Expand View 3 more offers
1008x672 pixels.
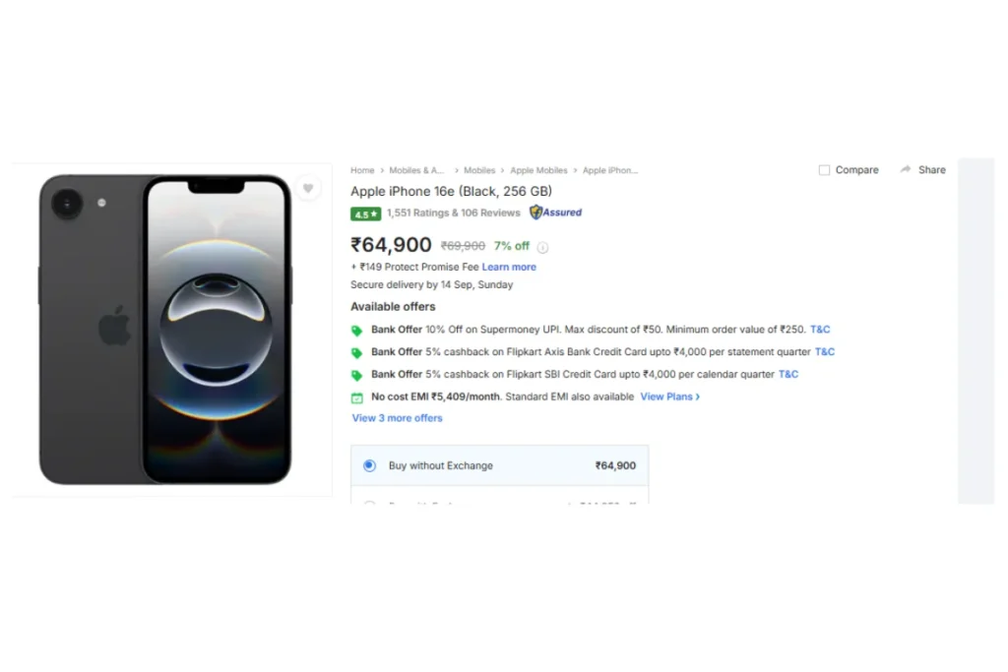pos(398,418)
